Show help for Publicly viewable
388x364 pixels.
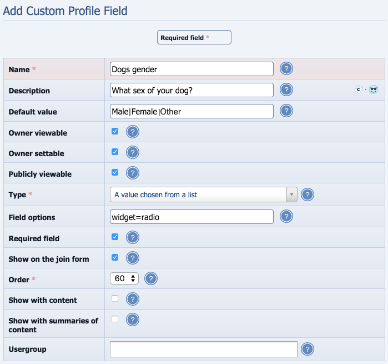pyautogui.click(x=133, y=173)
